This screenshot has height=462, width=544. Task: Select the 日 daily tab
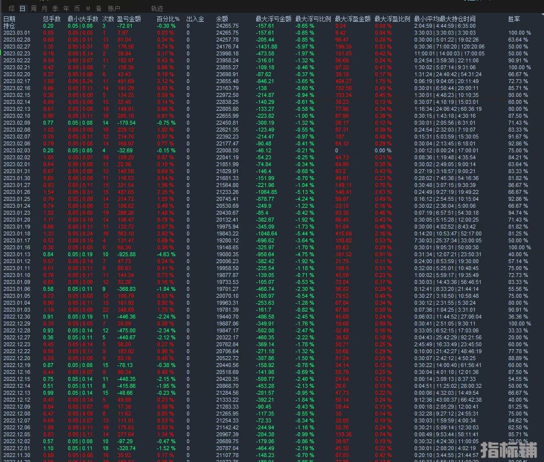(22, 8)
